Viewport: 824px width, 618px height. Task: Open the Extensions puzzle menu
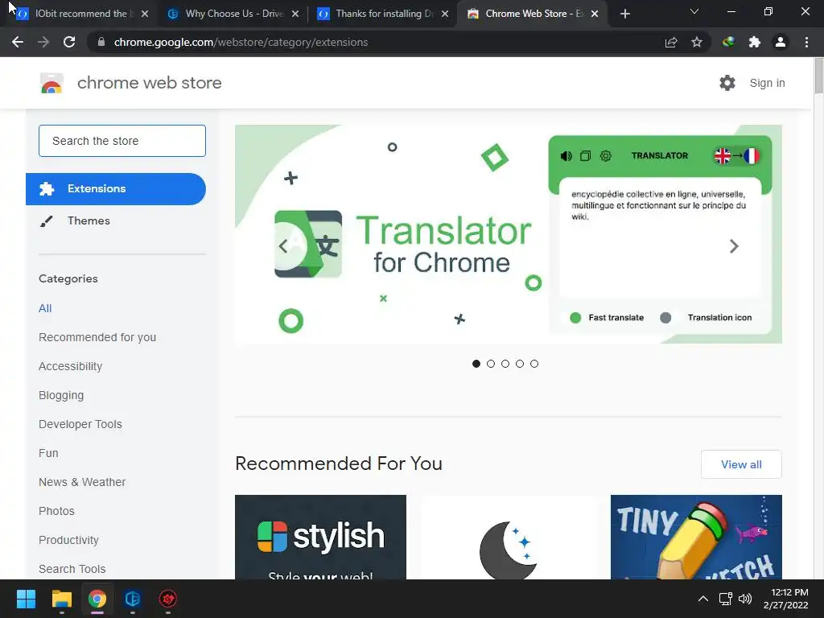755,42
